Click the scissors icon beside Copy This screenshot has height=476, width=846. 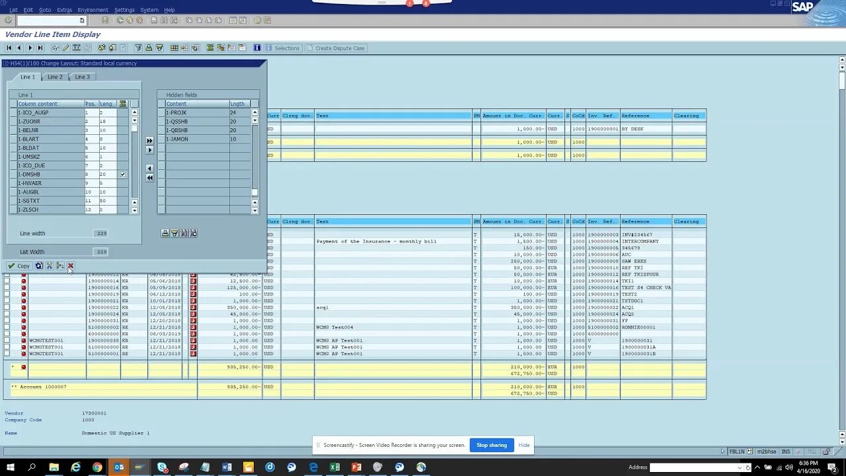50,266
